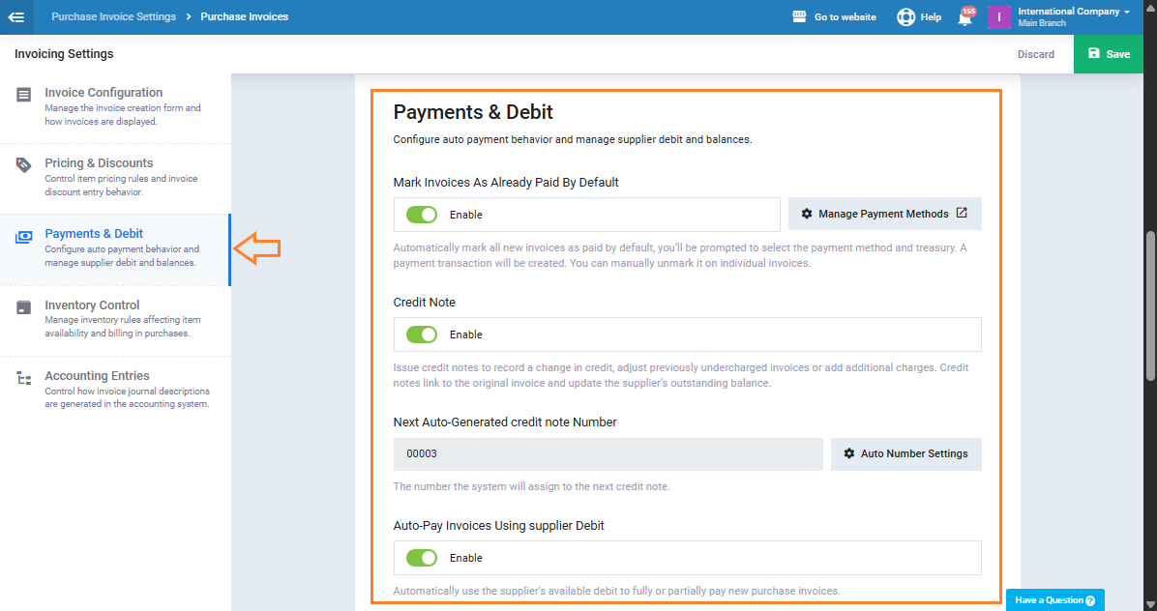Image resolution: width=1157 pixels, height=611 pixels.
Task: Discard the settings changes
Action: click(x=1035, y=54)
